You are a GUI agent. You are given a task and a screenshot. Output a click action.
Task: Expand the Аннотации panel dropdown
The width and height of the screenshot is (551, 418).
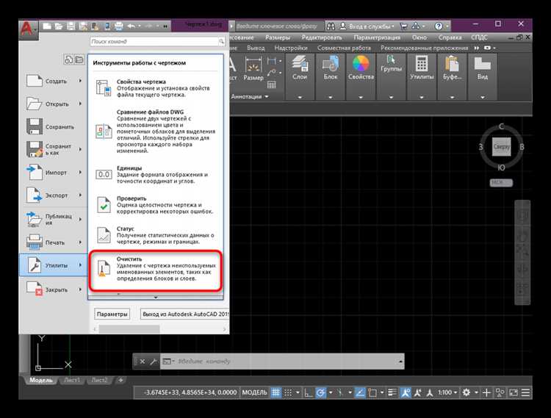point(251,96)
